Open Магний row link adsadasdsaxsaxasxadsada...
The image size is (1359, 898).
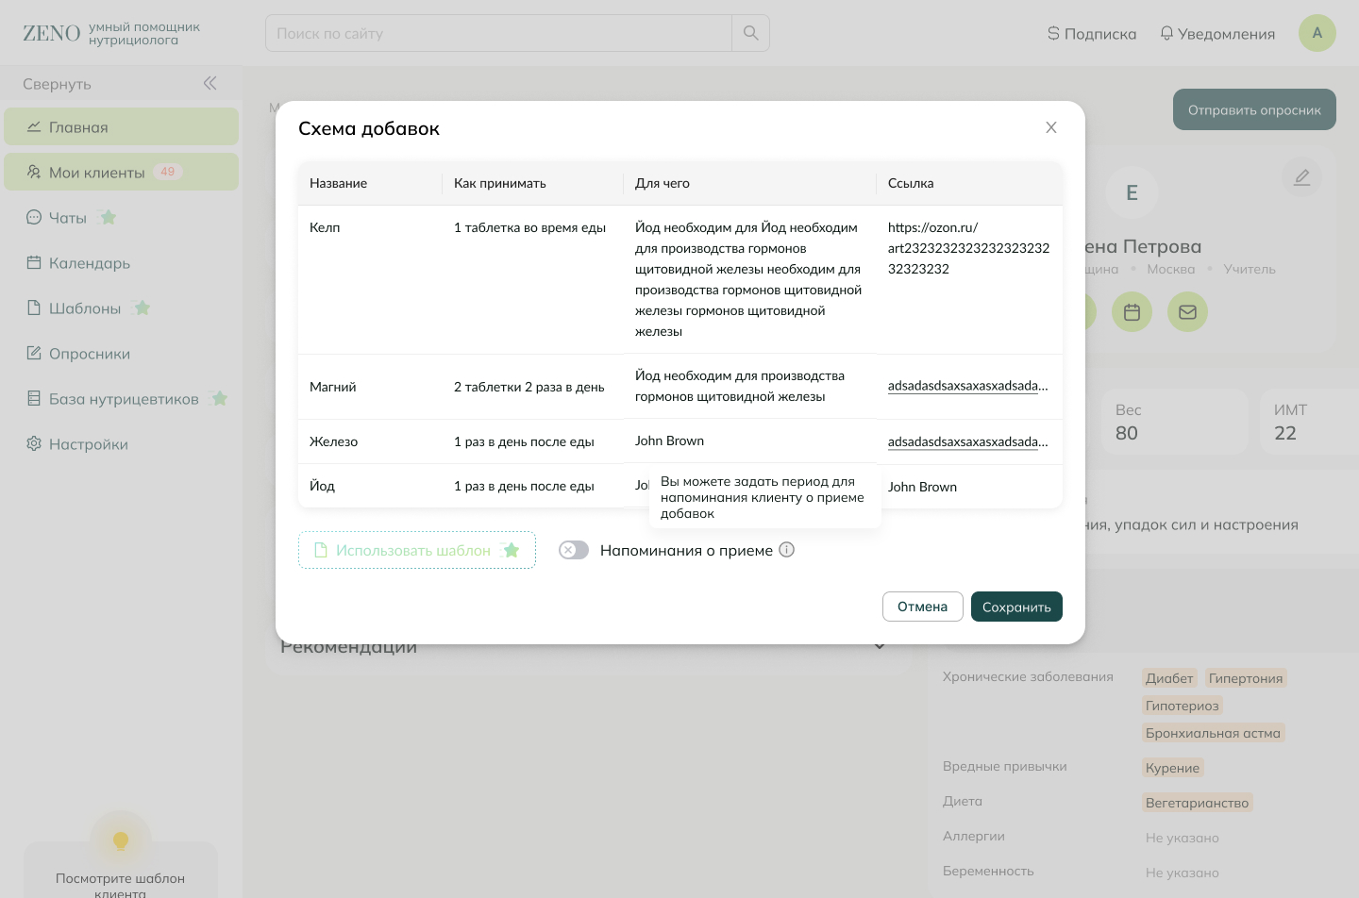click(x=968, y=385)
